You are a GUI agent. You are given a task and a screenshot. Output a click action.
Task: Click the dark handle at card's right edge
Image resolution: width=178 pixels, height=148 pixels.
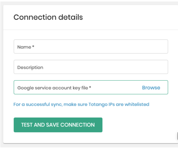click(177, 136)
